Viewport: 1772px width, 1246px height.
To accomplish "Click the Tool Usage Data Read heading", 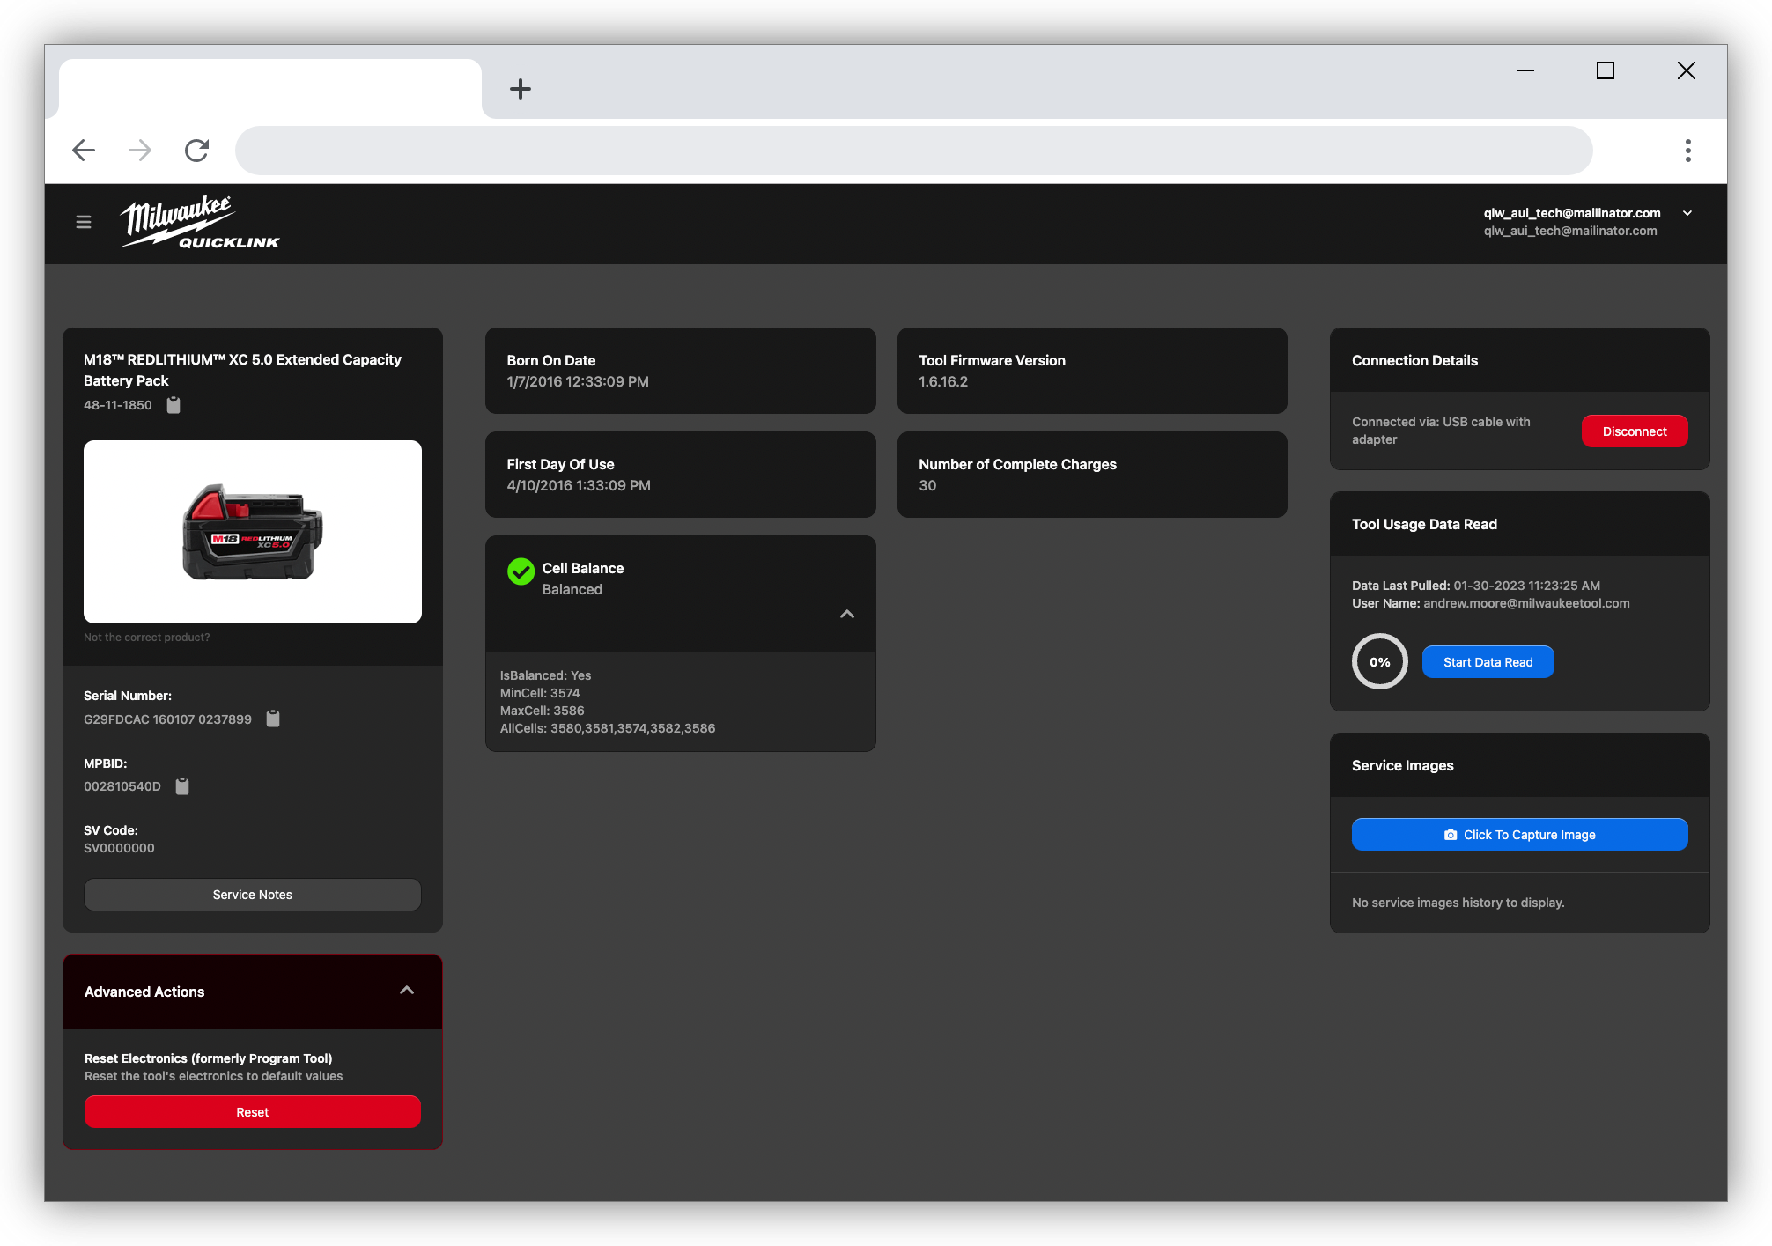I will [1424, 524].
